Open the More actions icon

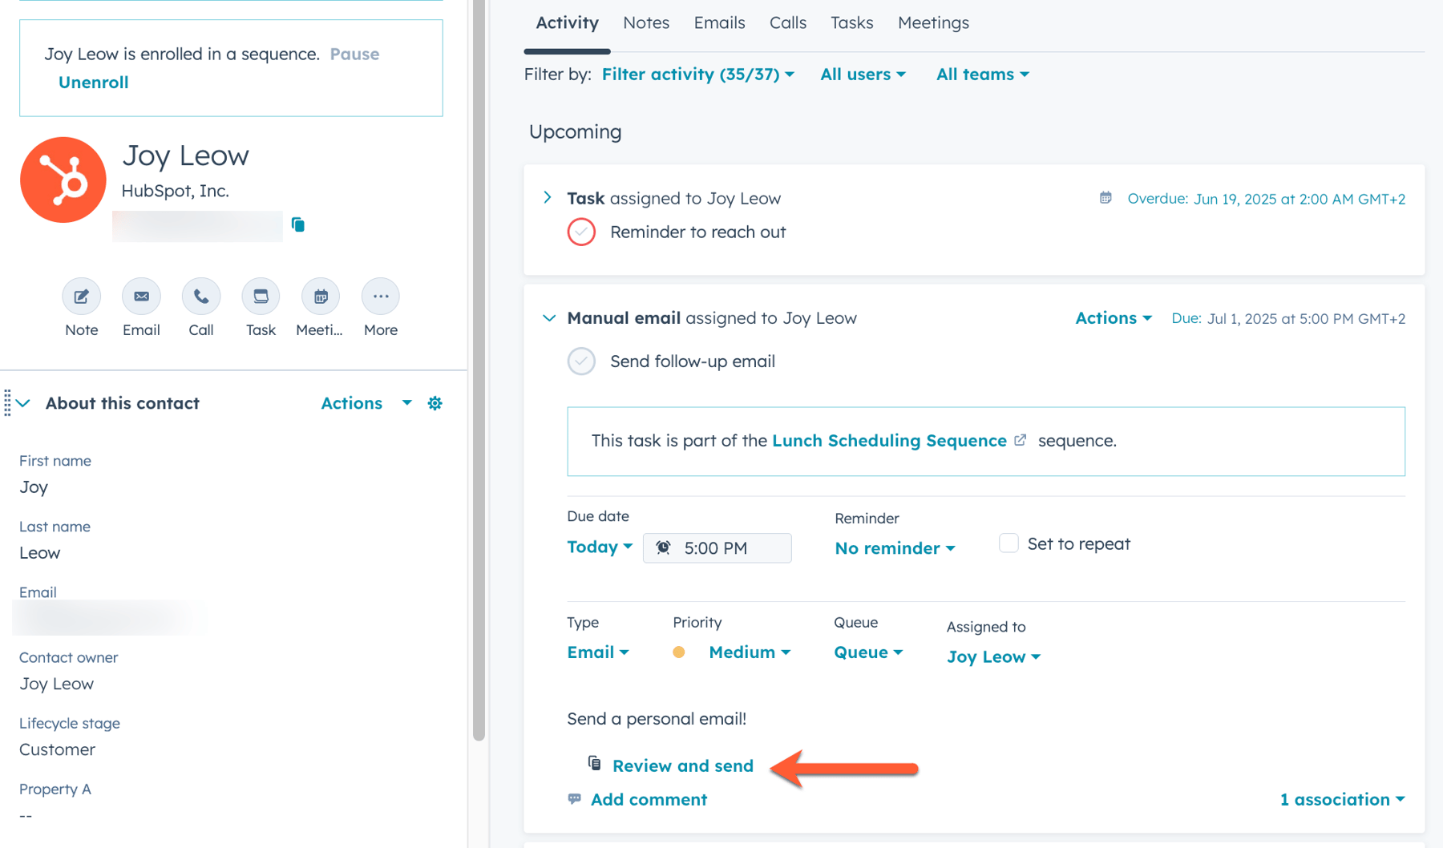[x=380, y=296]
